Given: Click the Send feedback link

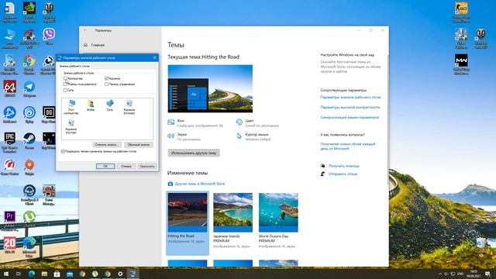Looking at the screenshot, I should click(343, 174).
